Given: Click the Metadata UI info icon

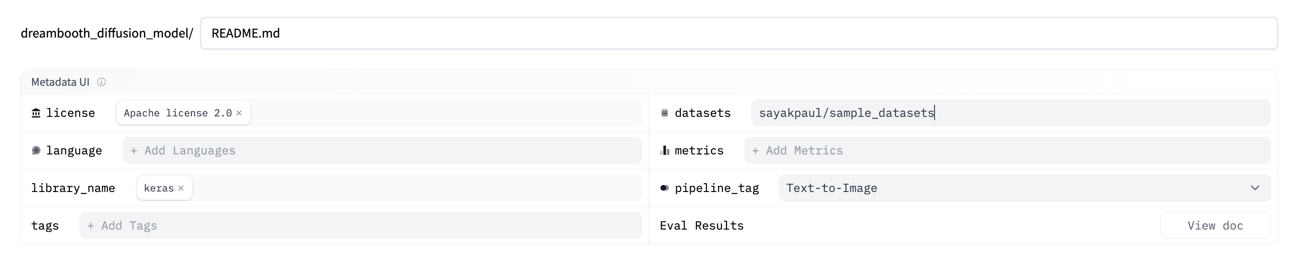Looking at the screenshot, I should (102, 82).
